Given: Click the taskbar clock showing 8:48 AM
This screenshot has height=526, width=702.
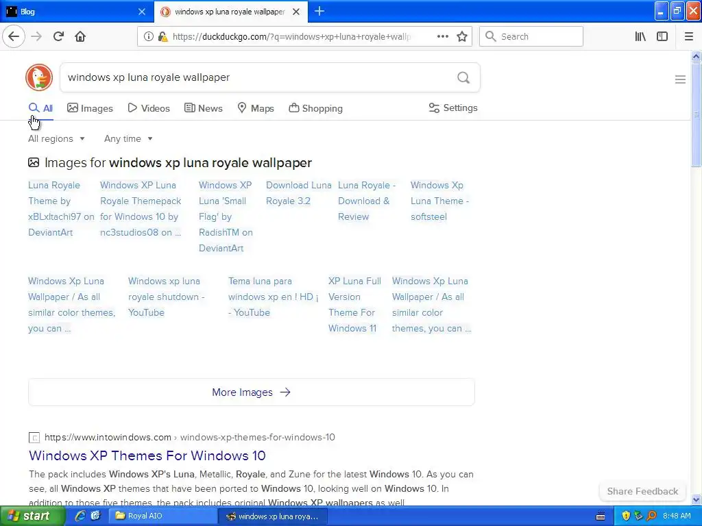Looking at the screenshot, I should tap(677, 516).
